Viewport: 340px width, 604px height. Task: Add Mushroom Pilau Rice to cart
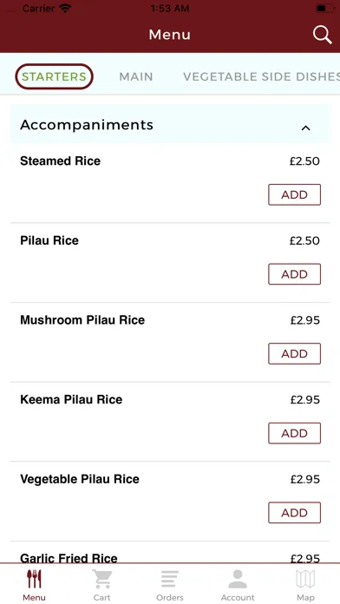[295, 353]
